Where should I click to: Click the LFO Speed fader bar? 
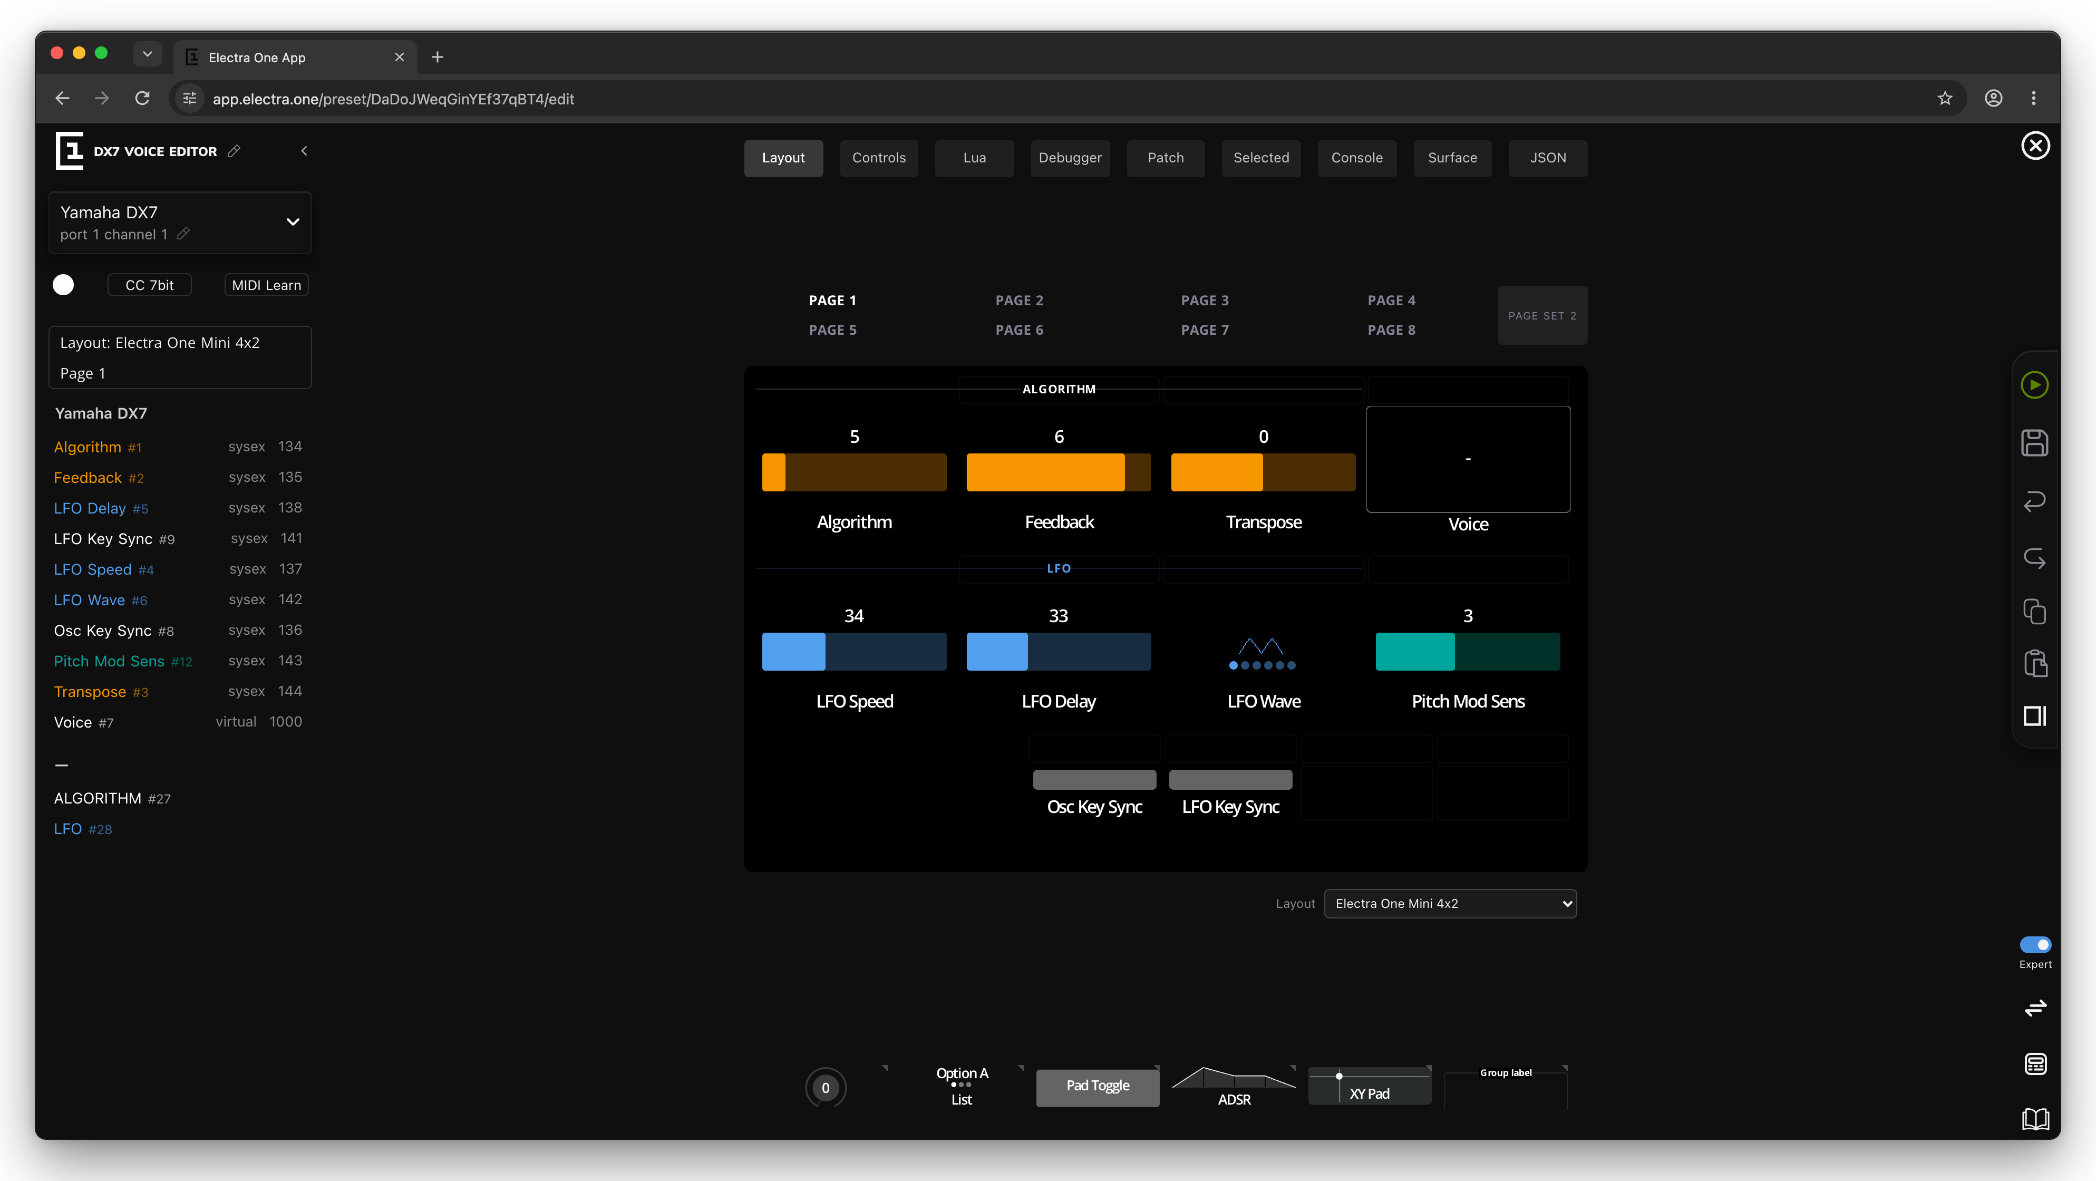(x=853, y=651)
